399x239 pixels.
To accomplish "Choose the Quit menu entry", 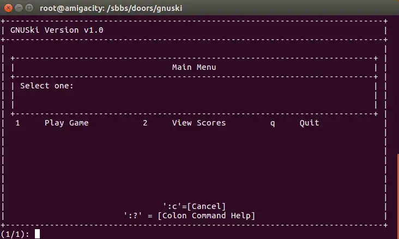I will pos(309,123).
